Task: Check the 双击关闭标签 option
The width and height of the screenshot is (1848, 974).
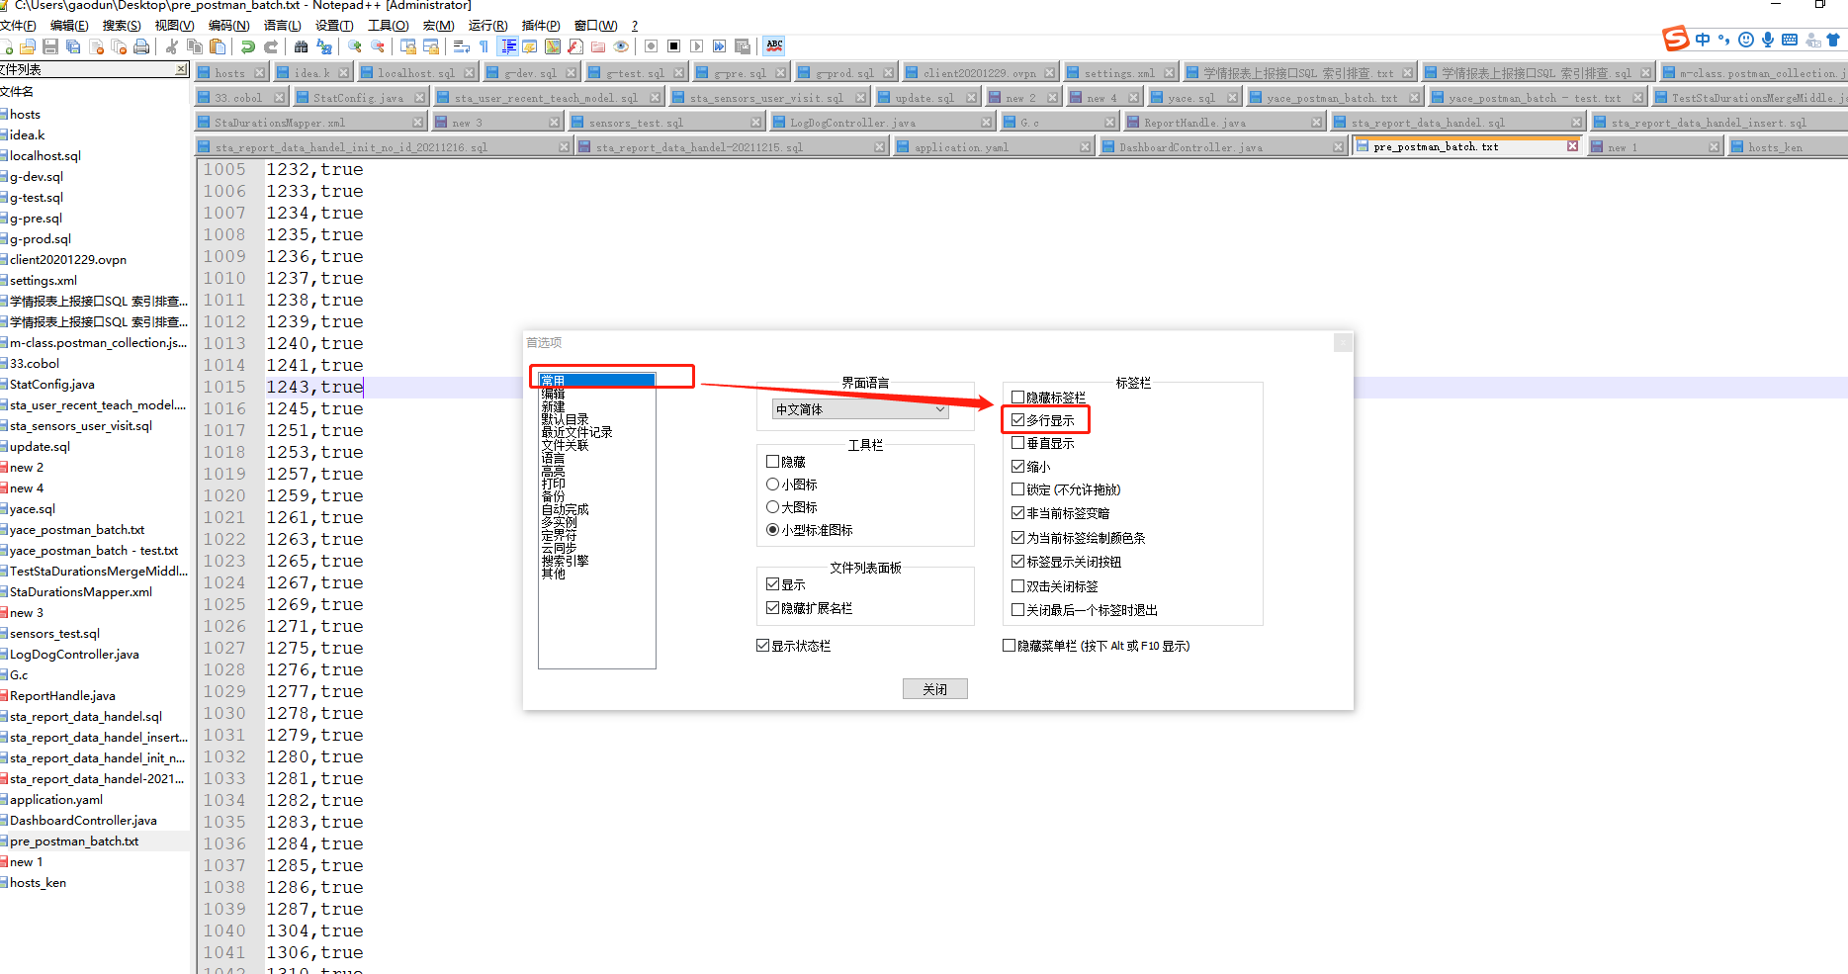Action: tap(1019, 585)
